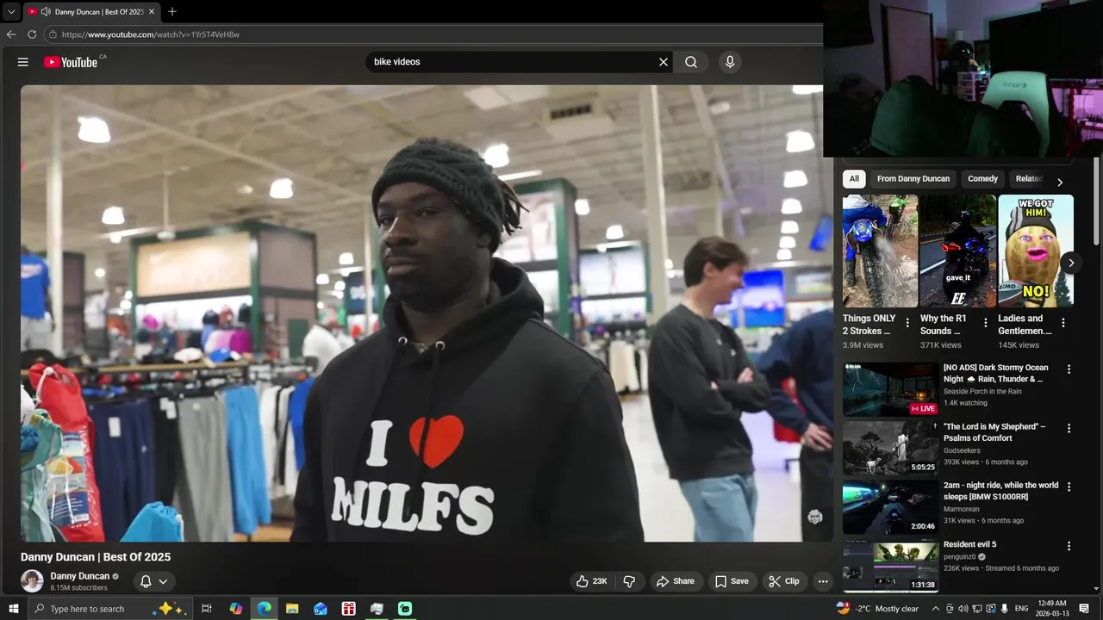Select the 'Comedy' filter chip

[982, 179]
